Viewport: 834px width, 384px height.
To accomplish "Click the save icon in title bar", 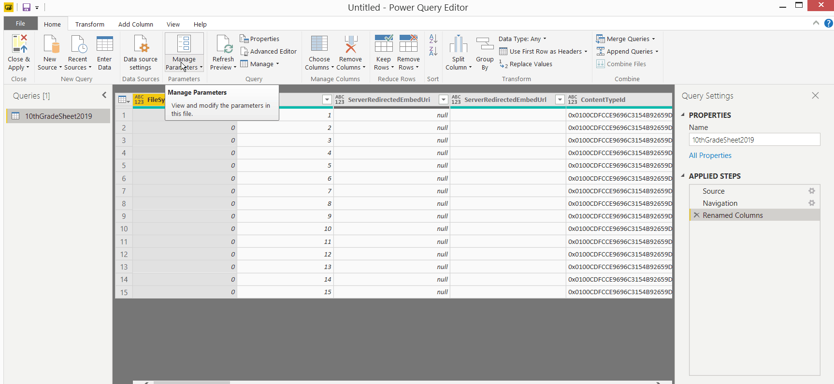I will point(27,7).
